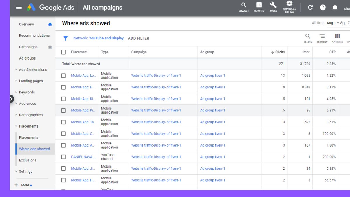
Task: Open the campaign link in the 167 impressions row
Action: tap(156, 145)
